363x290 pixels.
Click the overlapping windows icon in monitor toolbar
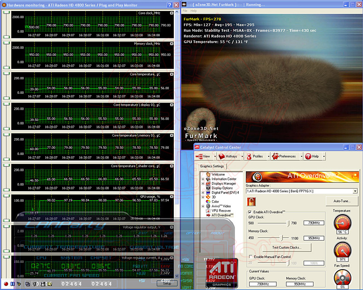tap(28, 284)
